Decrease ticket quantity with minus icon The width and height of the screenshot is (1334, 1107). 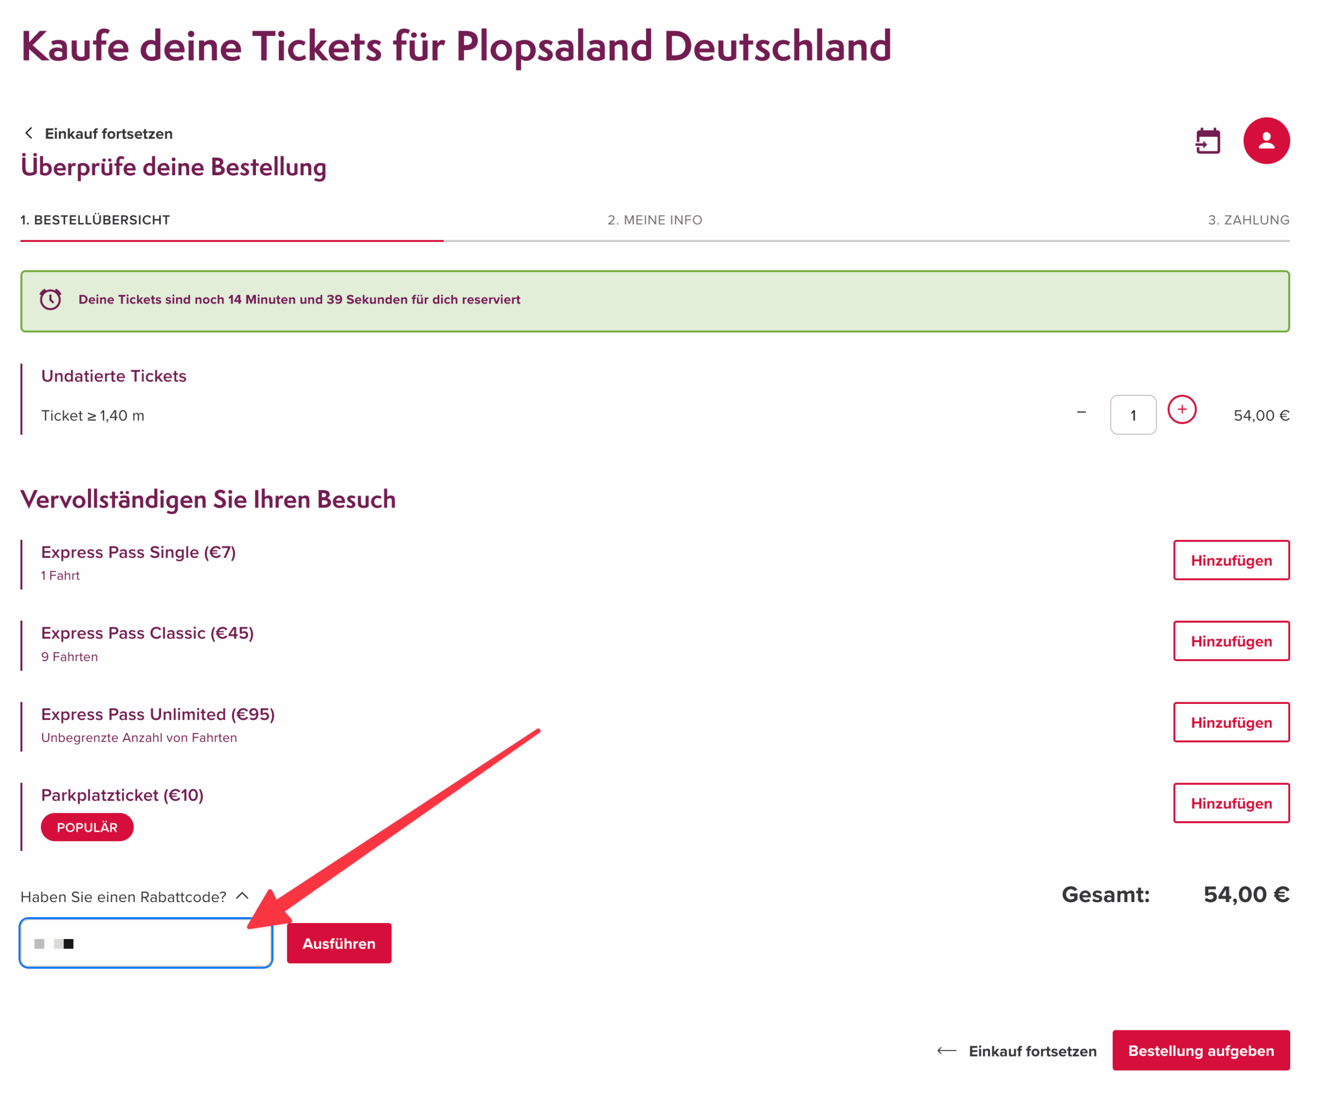click(x=1081, y=413)
